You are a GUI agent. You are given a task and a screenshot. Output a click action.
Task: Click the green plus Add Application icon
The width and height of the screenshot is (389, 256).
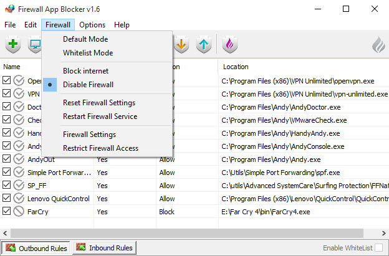point(13,45)
